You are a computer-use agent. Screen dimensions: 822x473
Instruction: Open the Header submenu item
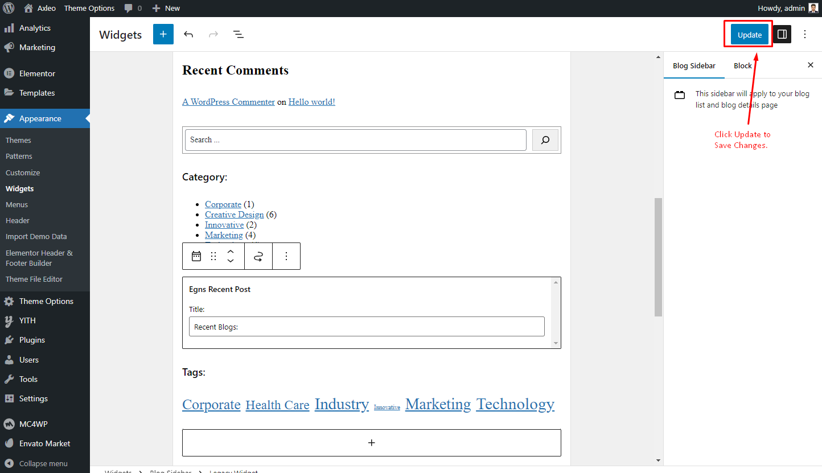point(18,220)
